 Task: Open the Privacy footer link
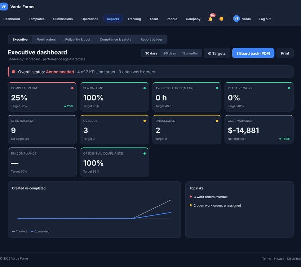[279, 259]
